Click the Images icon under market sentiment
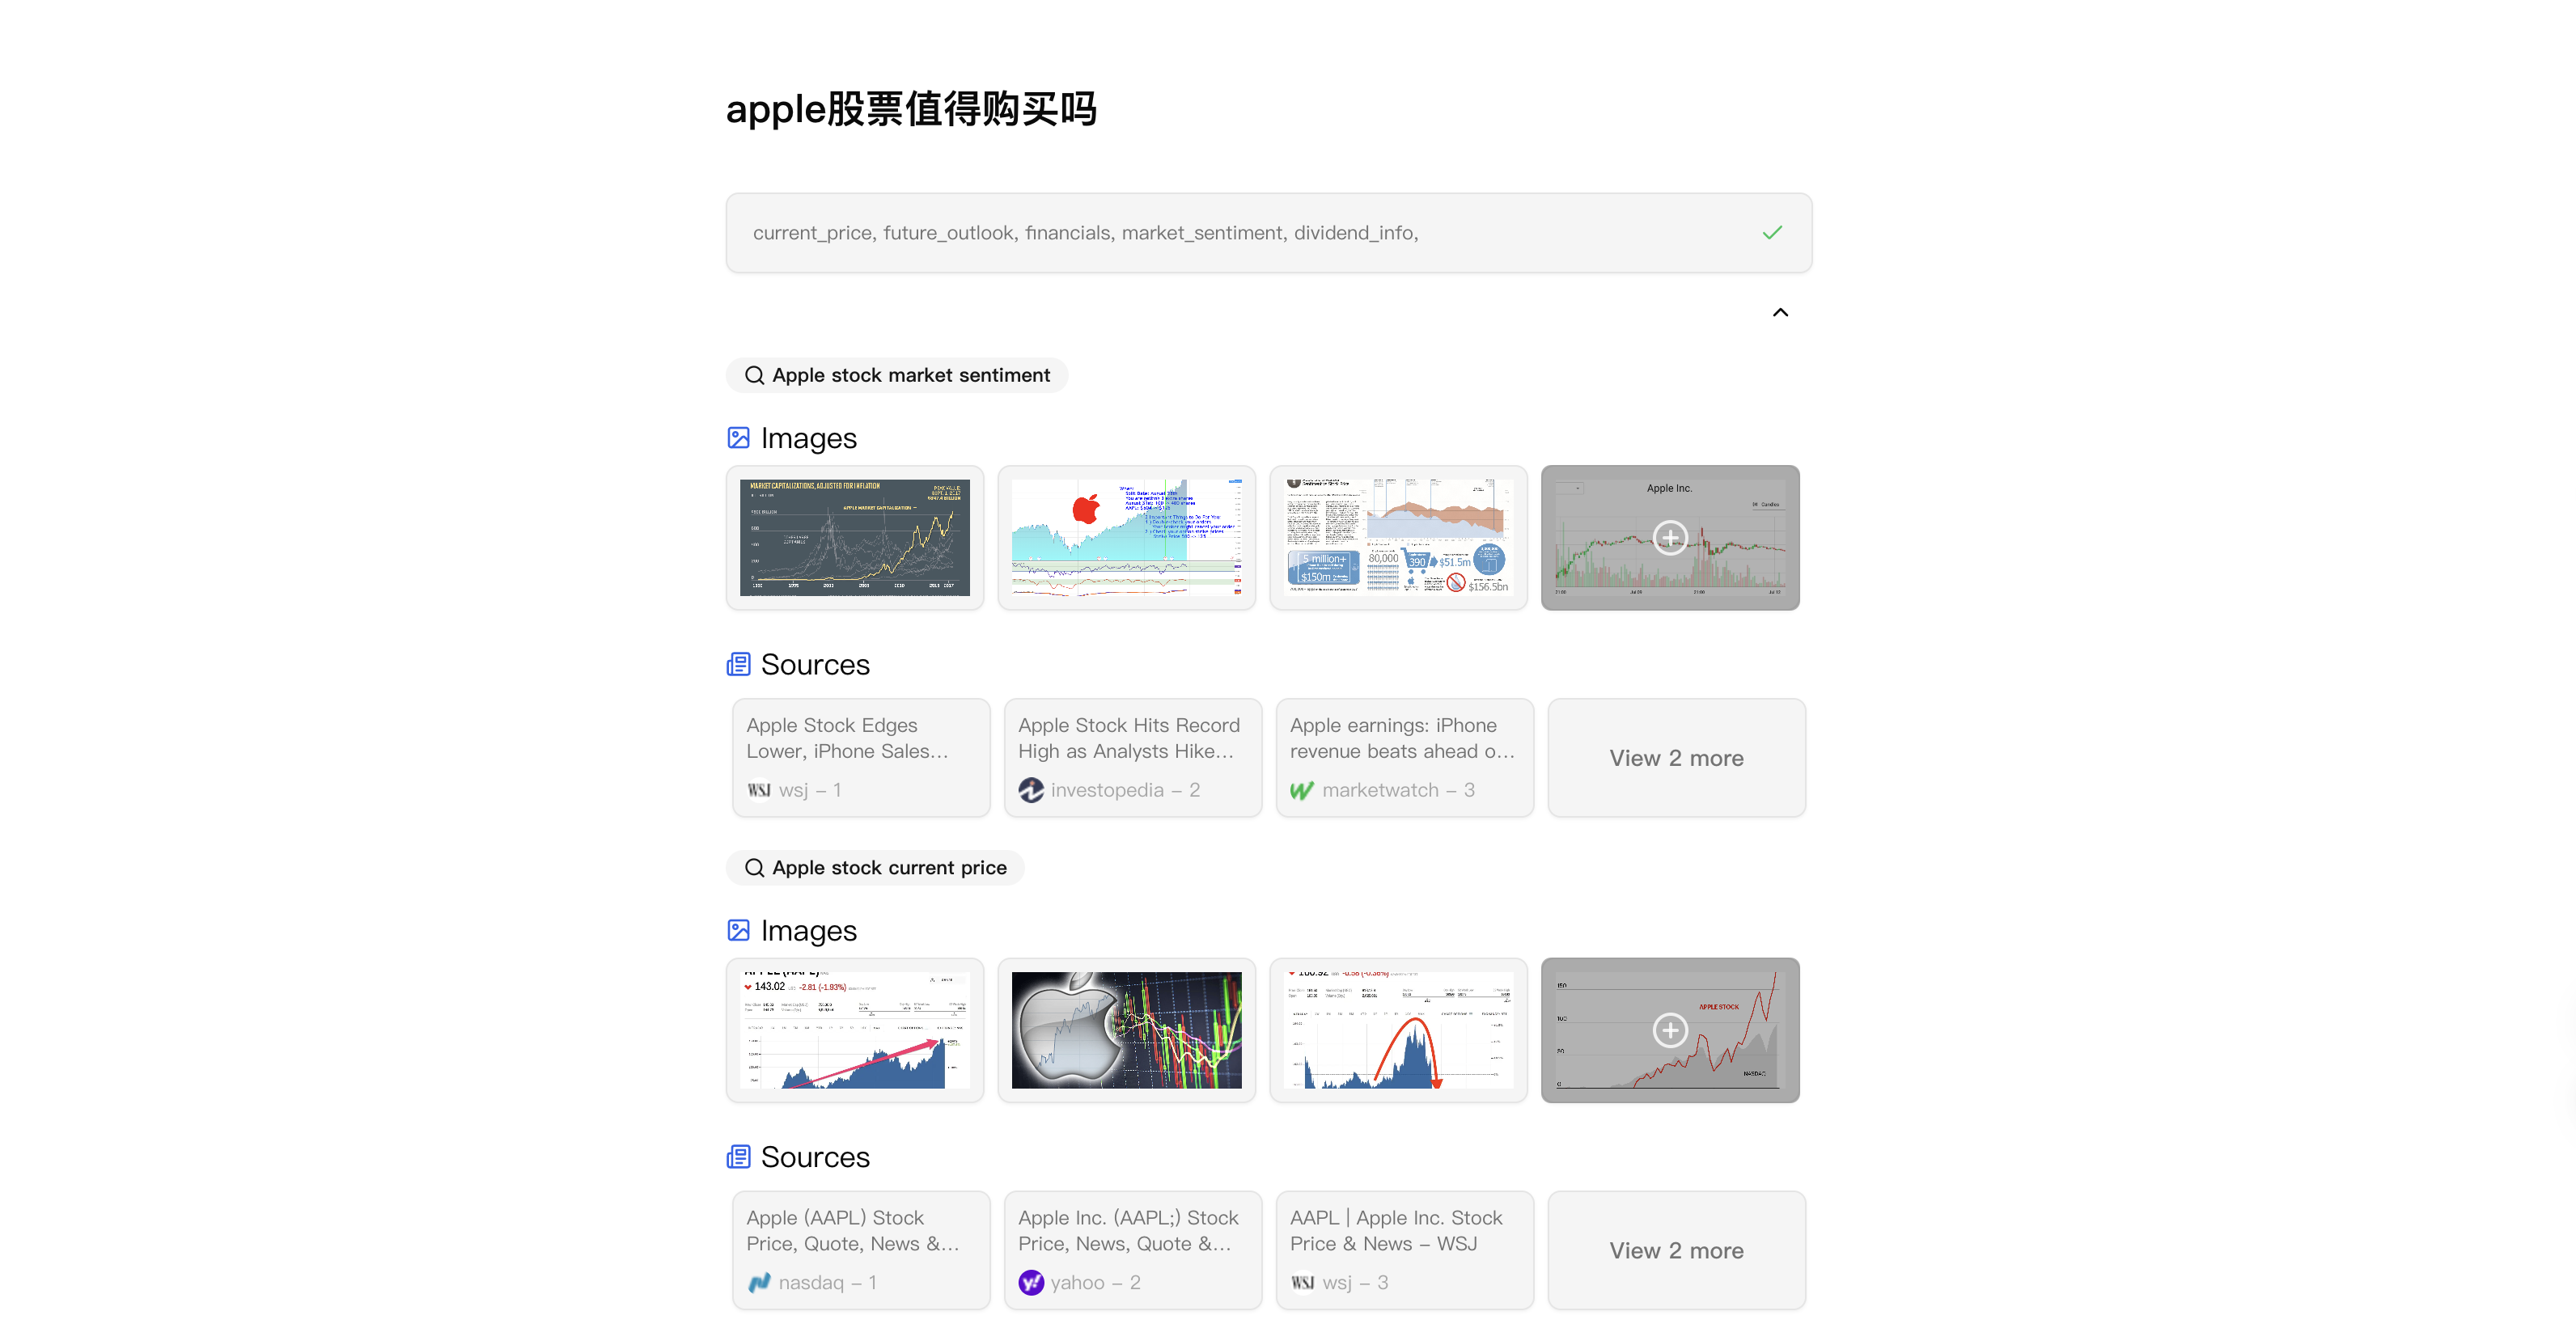This screenshot has height=1328, width=2576. (x=738, y=438)
